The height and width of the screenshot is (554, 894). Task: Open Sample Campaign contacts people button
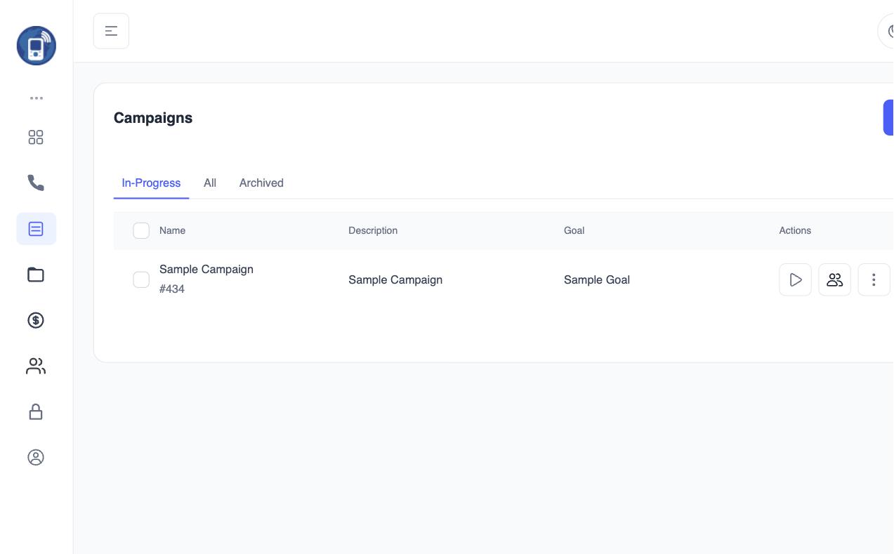pyautogui.click(x=834, y=279)
